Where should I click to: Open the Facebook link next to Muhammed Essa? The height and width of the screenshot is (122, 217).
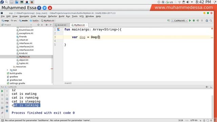[39, 8]
